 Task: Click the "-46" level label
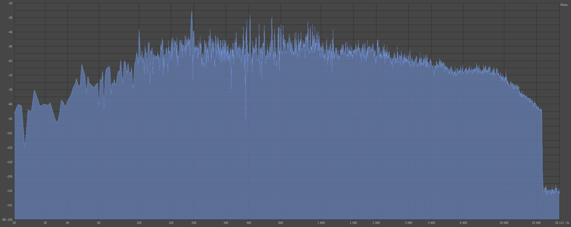(x=10, y=32)
